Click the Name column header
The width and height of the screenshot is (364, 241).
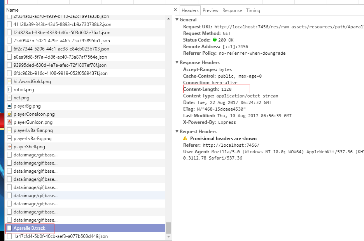coord(12,10)
